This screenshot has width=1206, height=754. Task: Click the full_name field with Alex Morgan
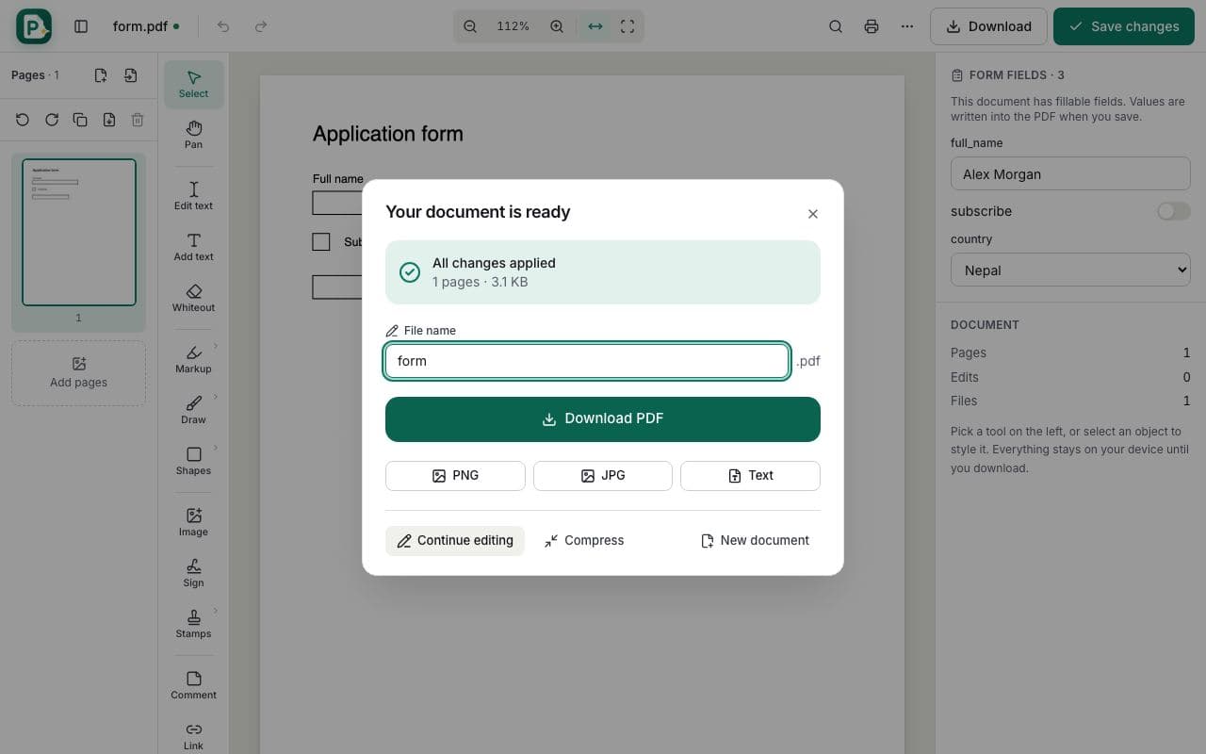click(1070, 174)
